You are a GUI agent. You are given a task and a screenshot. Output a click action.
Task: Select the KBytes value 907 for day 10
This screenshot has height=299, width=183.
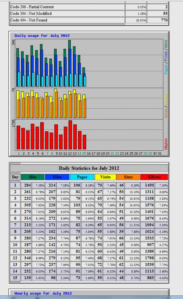(x=150, y=245)
